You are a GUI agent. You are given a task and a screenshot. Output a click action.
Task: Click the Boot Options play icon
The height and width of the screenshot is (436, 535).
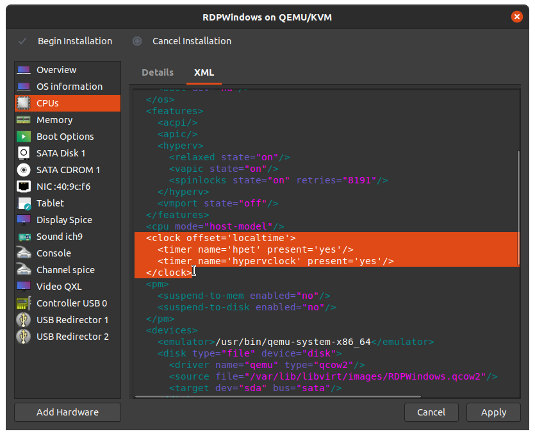tap(24, 137)
